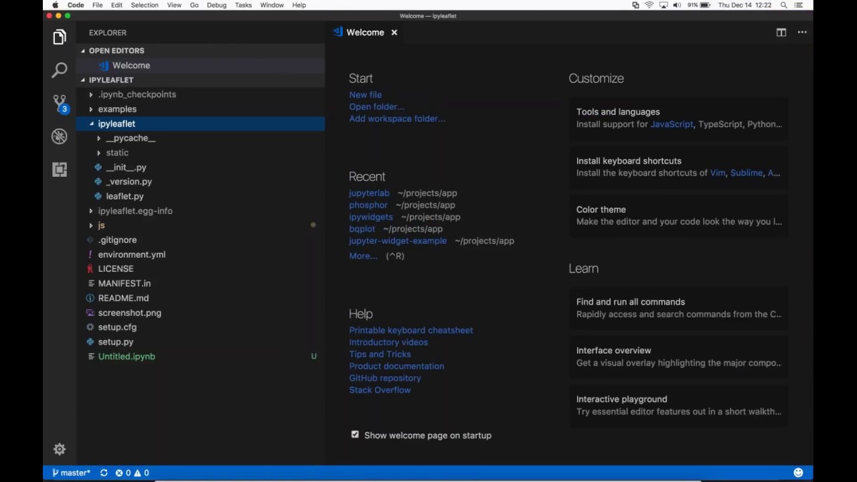Open the Search view in activity bar
Screen dimensions: 857x482
point(60,70)
